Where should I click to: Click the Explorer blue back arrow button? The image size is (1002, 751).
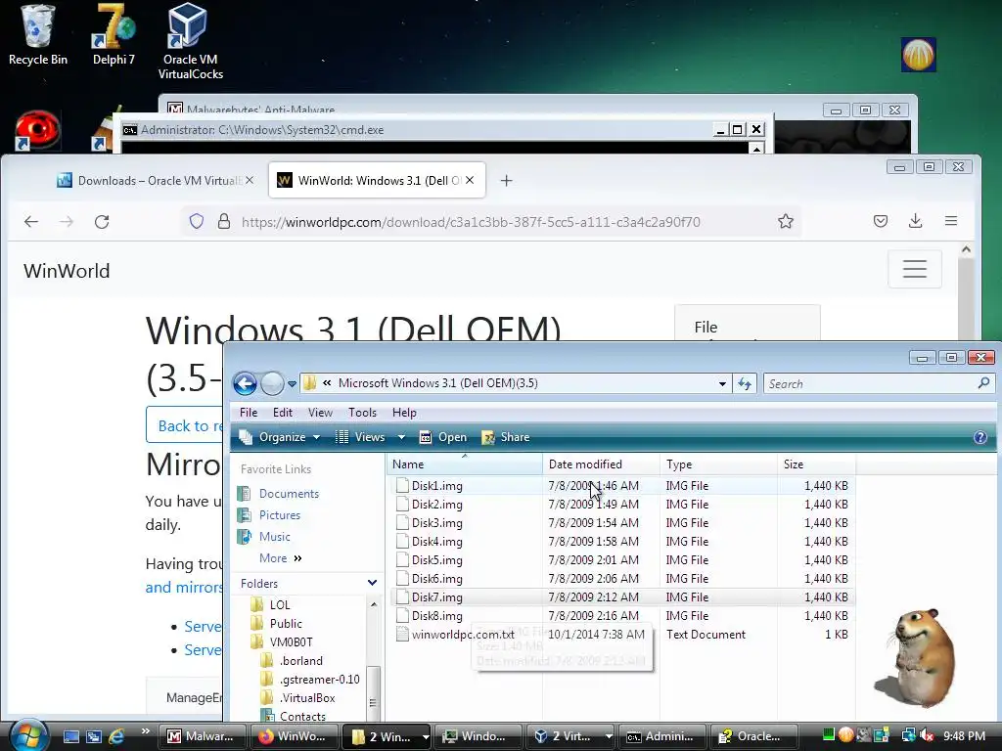pyautogui.click(x=245, y=383)
